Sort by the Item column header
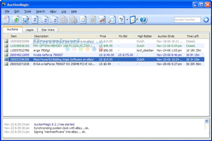The width and height of the screenshot is (212, 141). pos(20,36)
